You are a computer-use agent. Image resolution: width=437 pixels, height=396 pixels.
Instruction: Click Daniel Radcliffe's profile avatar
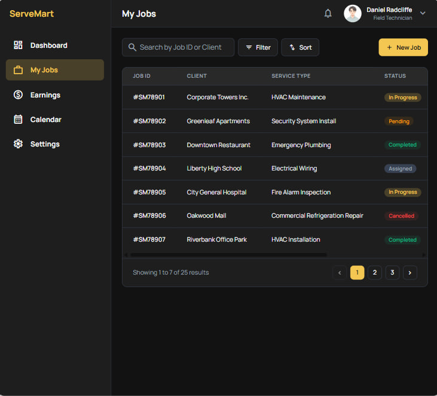pos(353,13)
